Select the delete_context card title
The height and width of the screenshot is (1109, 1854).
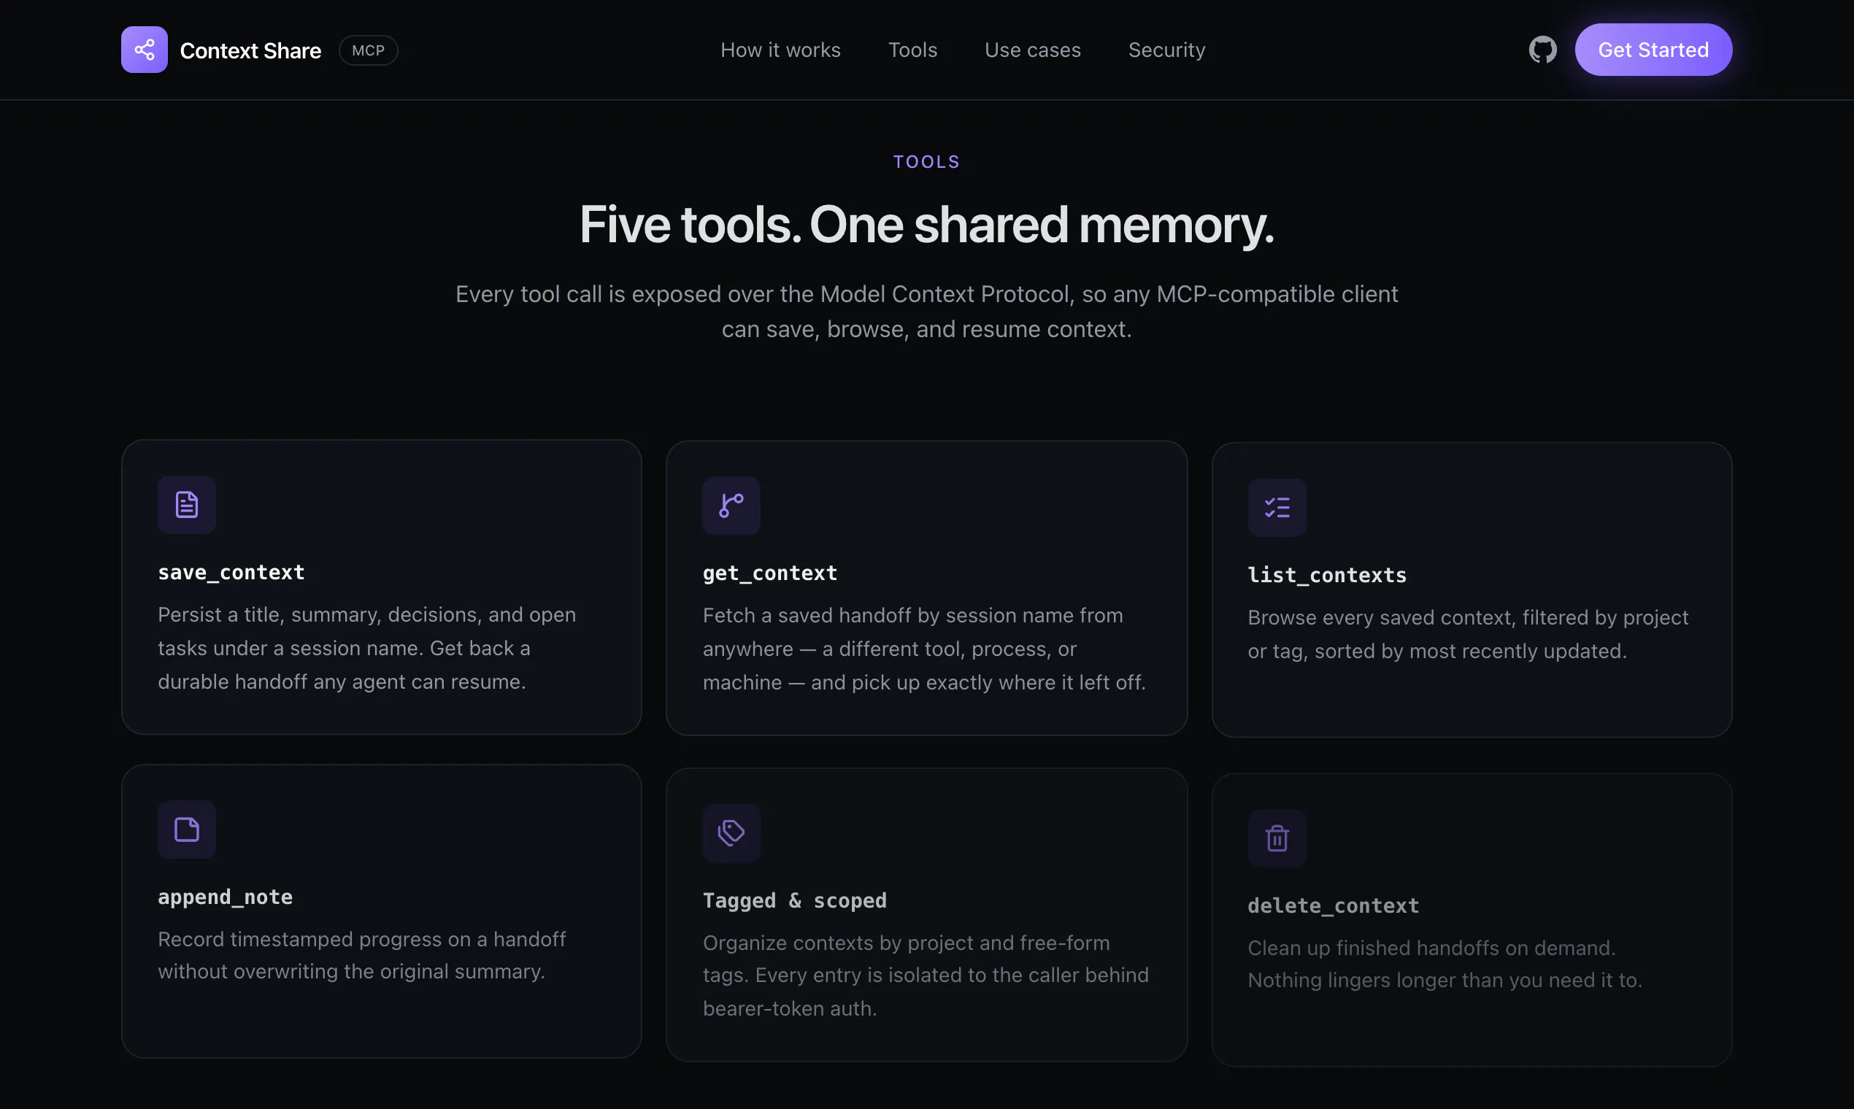coord(1333,905)
